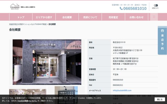The image size is (167, 104).
Task: Click 会社概要 page heading
Action: click(x=15, y=30)
